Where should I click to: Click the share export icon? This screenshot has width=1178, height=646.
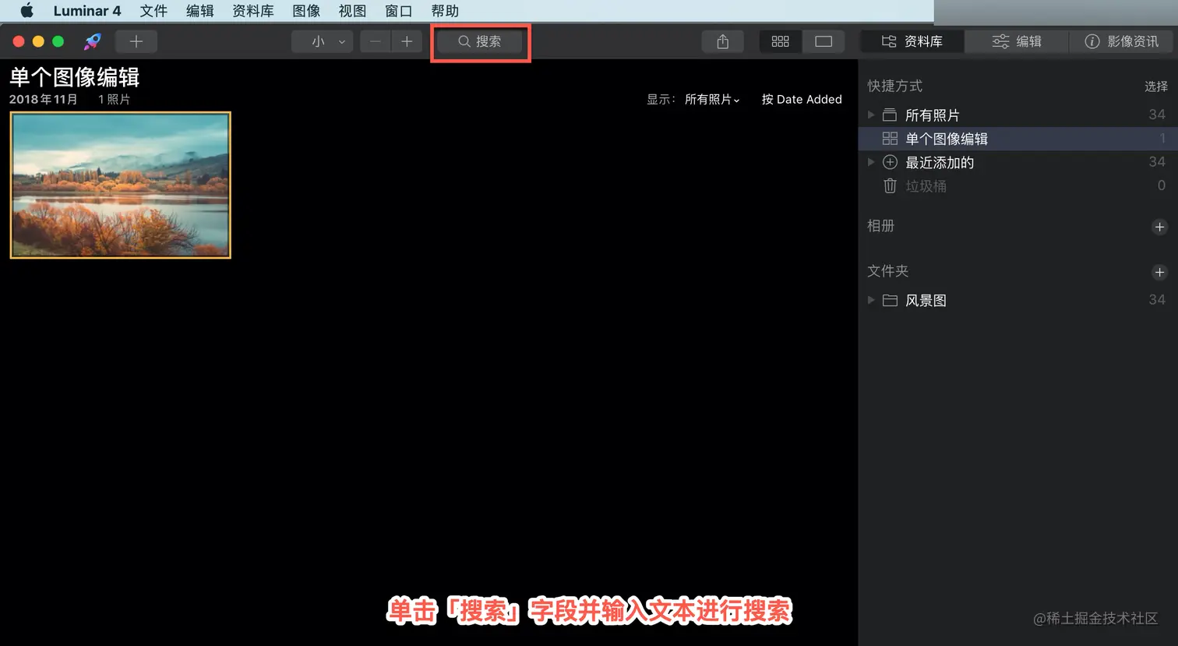(x=723, y=41)
